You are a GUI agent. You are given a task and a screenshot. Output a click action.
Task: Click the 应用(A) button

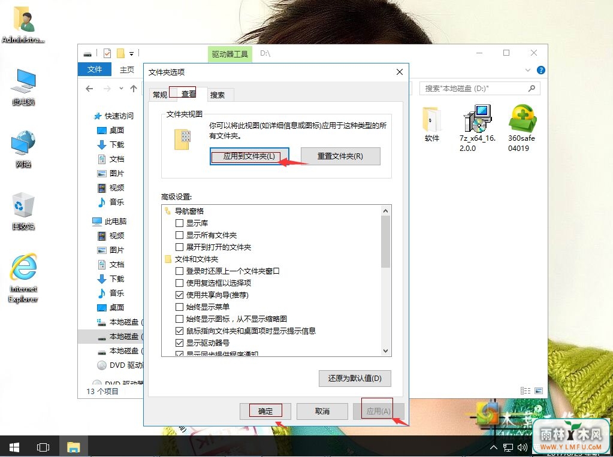tap(378, 411)
